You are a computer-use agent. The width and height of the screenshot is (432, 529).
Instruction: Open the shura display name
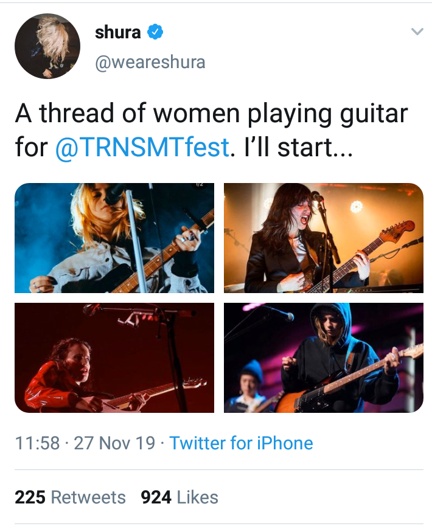119,32
